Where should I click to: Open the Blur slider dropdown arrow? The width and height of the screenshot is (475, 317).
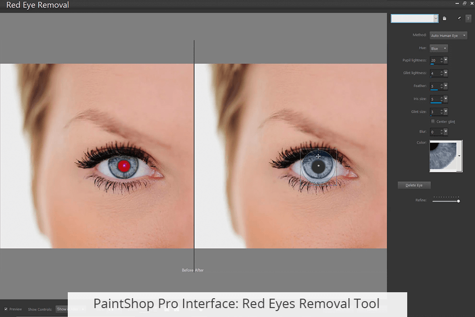[x=446, y=132]
